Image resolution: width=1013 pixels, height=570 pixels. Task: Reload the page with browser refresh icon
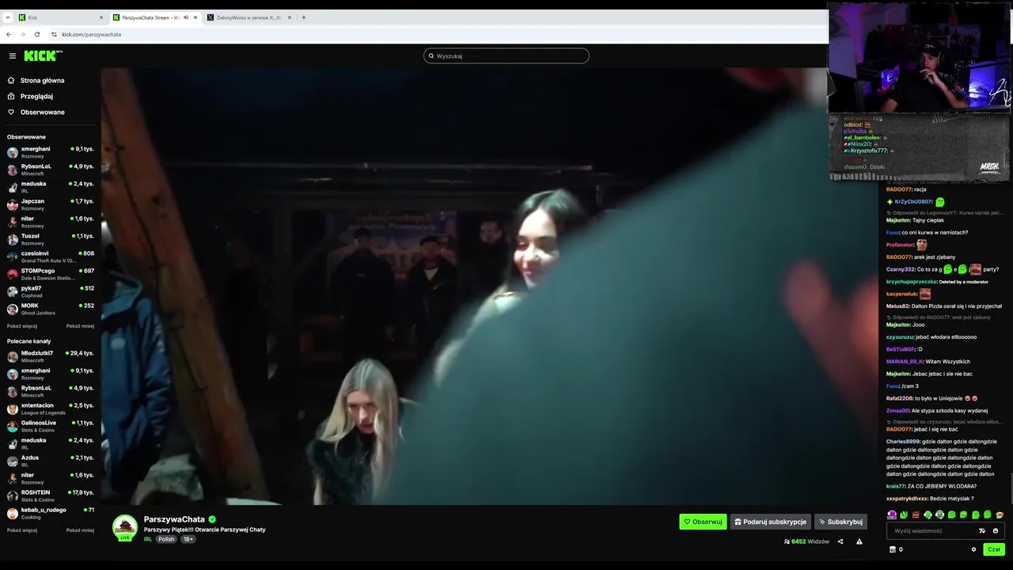coord(37,34)
